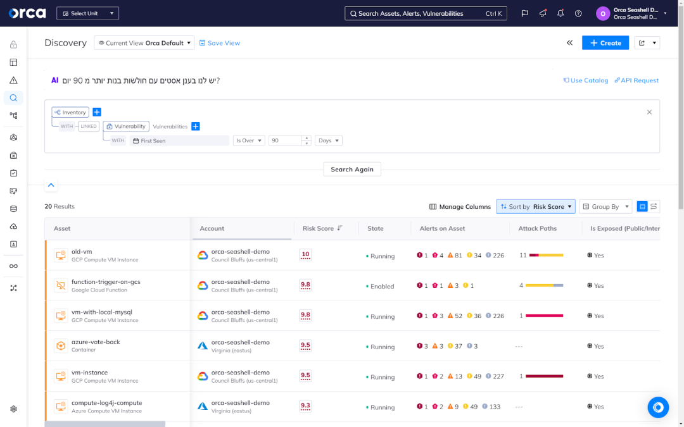Open the compute-log4j-compute asset
The image size is (684, 427).
(106, 402)
